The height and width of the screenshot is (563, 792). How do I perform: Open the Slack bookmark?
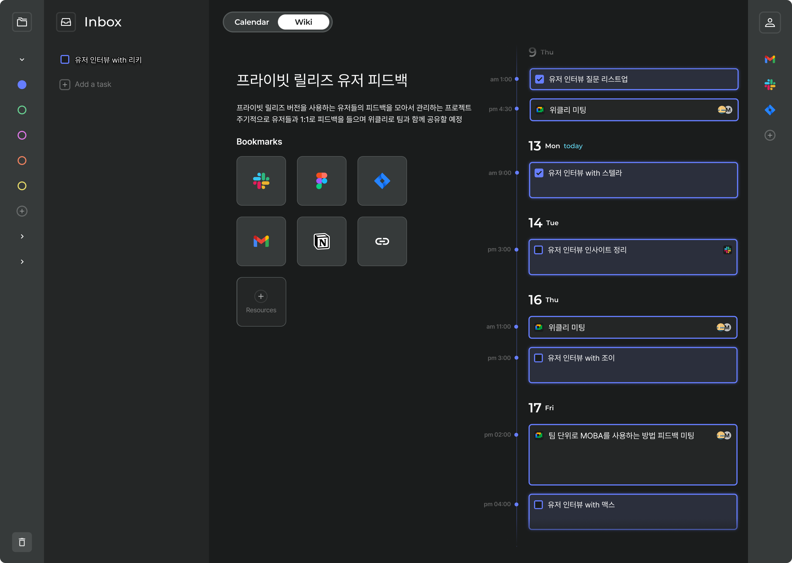tap(261, 181)
